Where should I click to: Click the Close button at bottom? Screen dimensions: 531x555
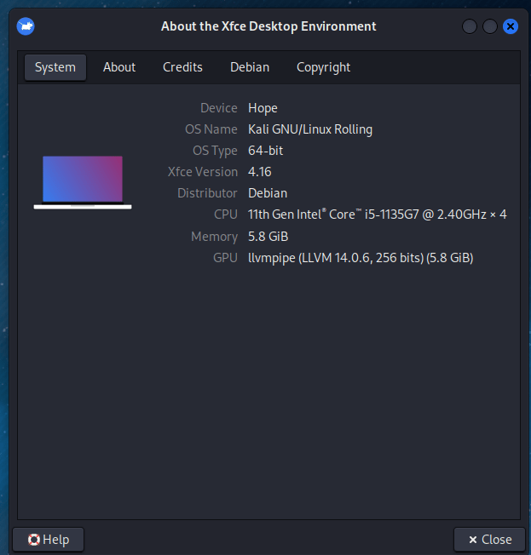[x=489, y=540]
